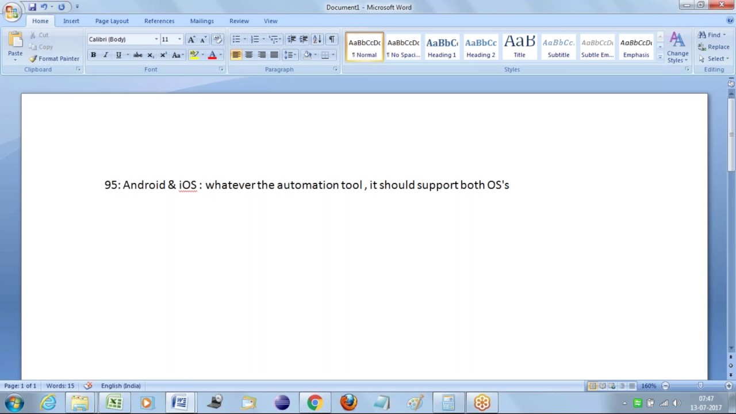Click the zoom slider handle
Viewport: 736px width, 414px height.
(700, 386)
